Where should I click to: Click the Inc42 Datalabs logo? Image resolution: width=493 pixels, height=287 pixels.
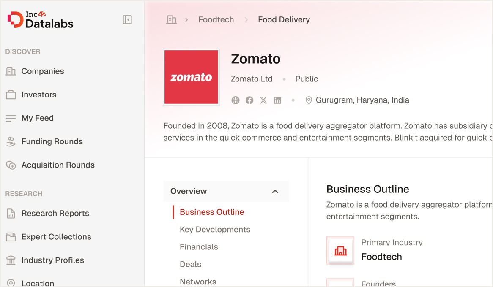[41, 20]
